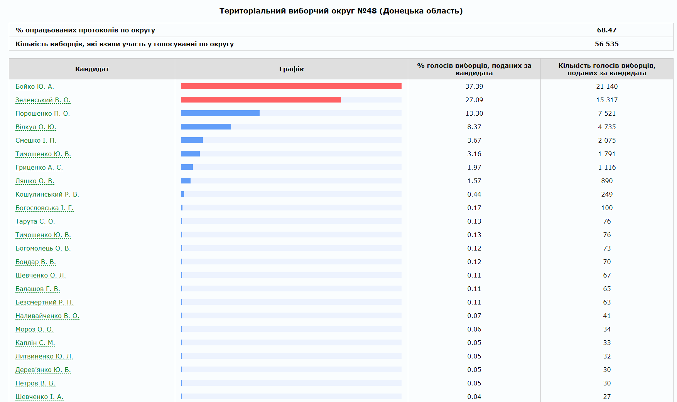Click the percentage cell 8.37
The height and width of the screenshot is (402, 677).
(474, 127)
